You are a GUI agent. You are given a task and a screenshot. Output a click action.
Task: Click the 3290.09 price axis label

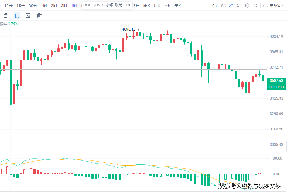pos(276,114)
